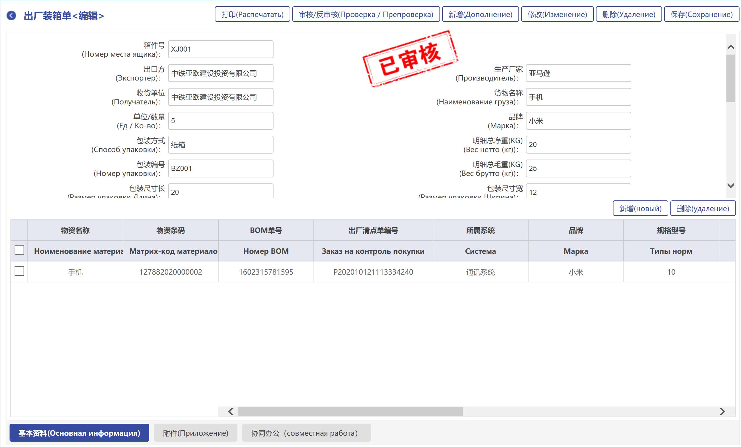Toggle the select-all checkbox in table header
Screen dimensions: 741x447
(x=19, y=250)
